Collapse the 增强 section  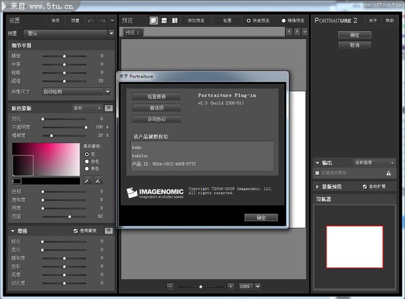click(x=12, y=231)
